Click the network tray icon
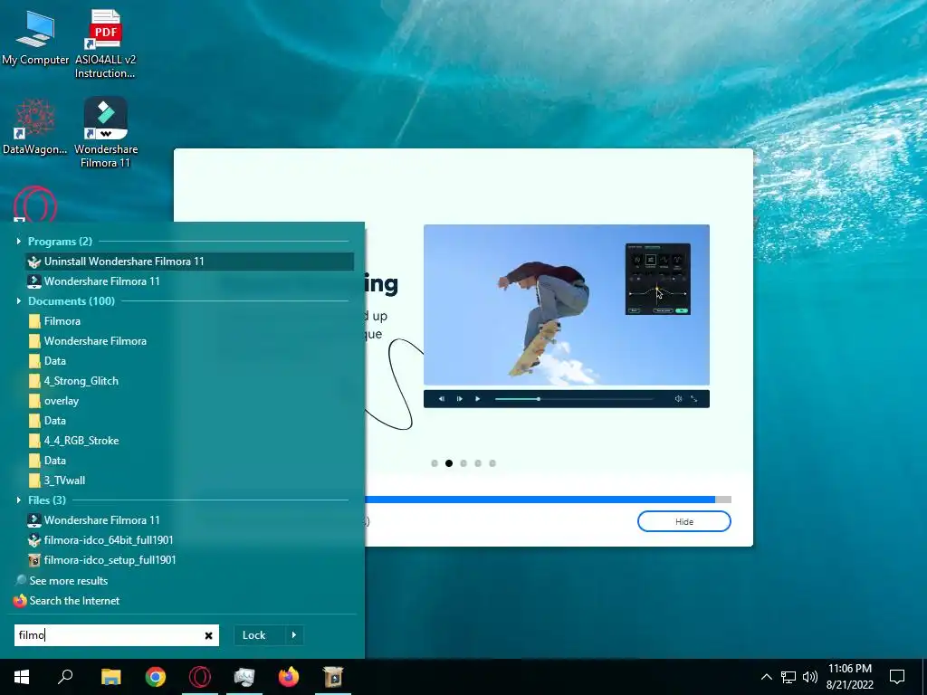This screenshot has height=695, width=927. coord(788,677)
